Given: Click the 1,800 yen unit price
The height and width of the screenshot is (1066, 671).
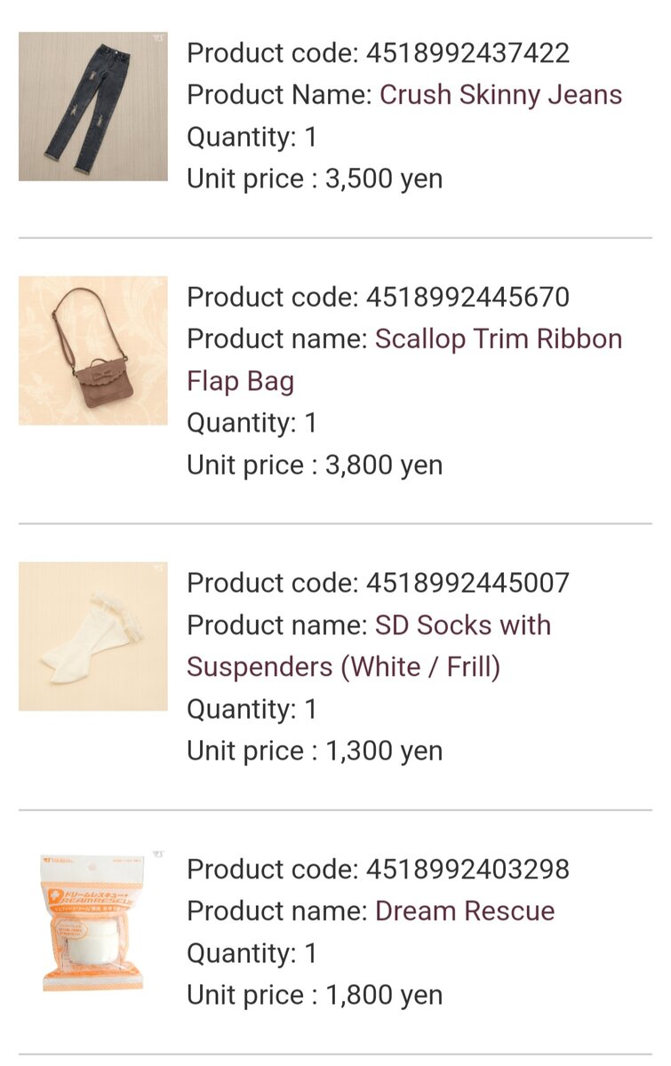Looking at the screenshot, I should pos(383,996).
